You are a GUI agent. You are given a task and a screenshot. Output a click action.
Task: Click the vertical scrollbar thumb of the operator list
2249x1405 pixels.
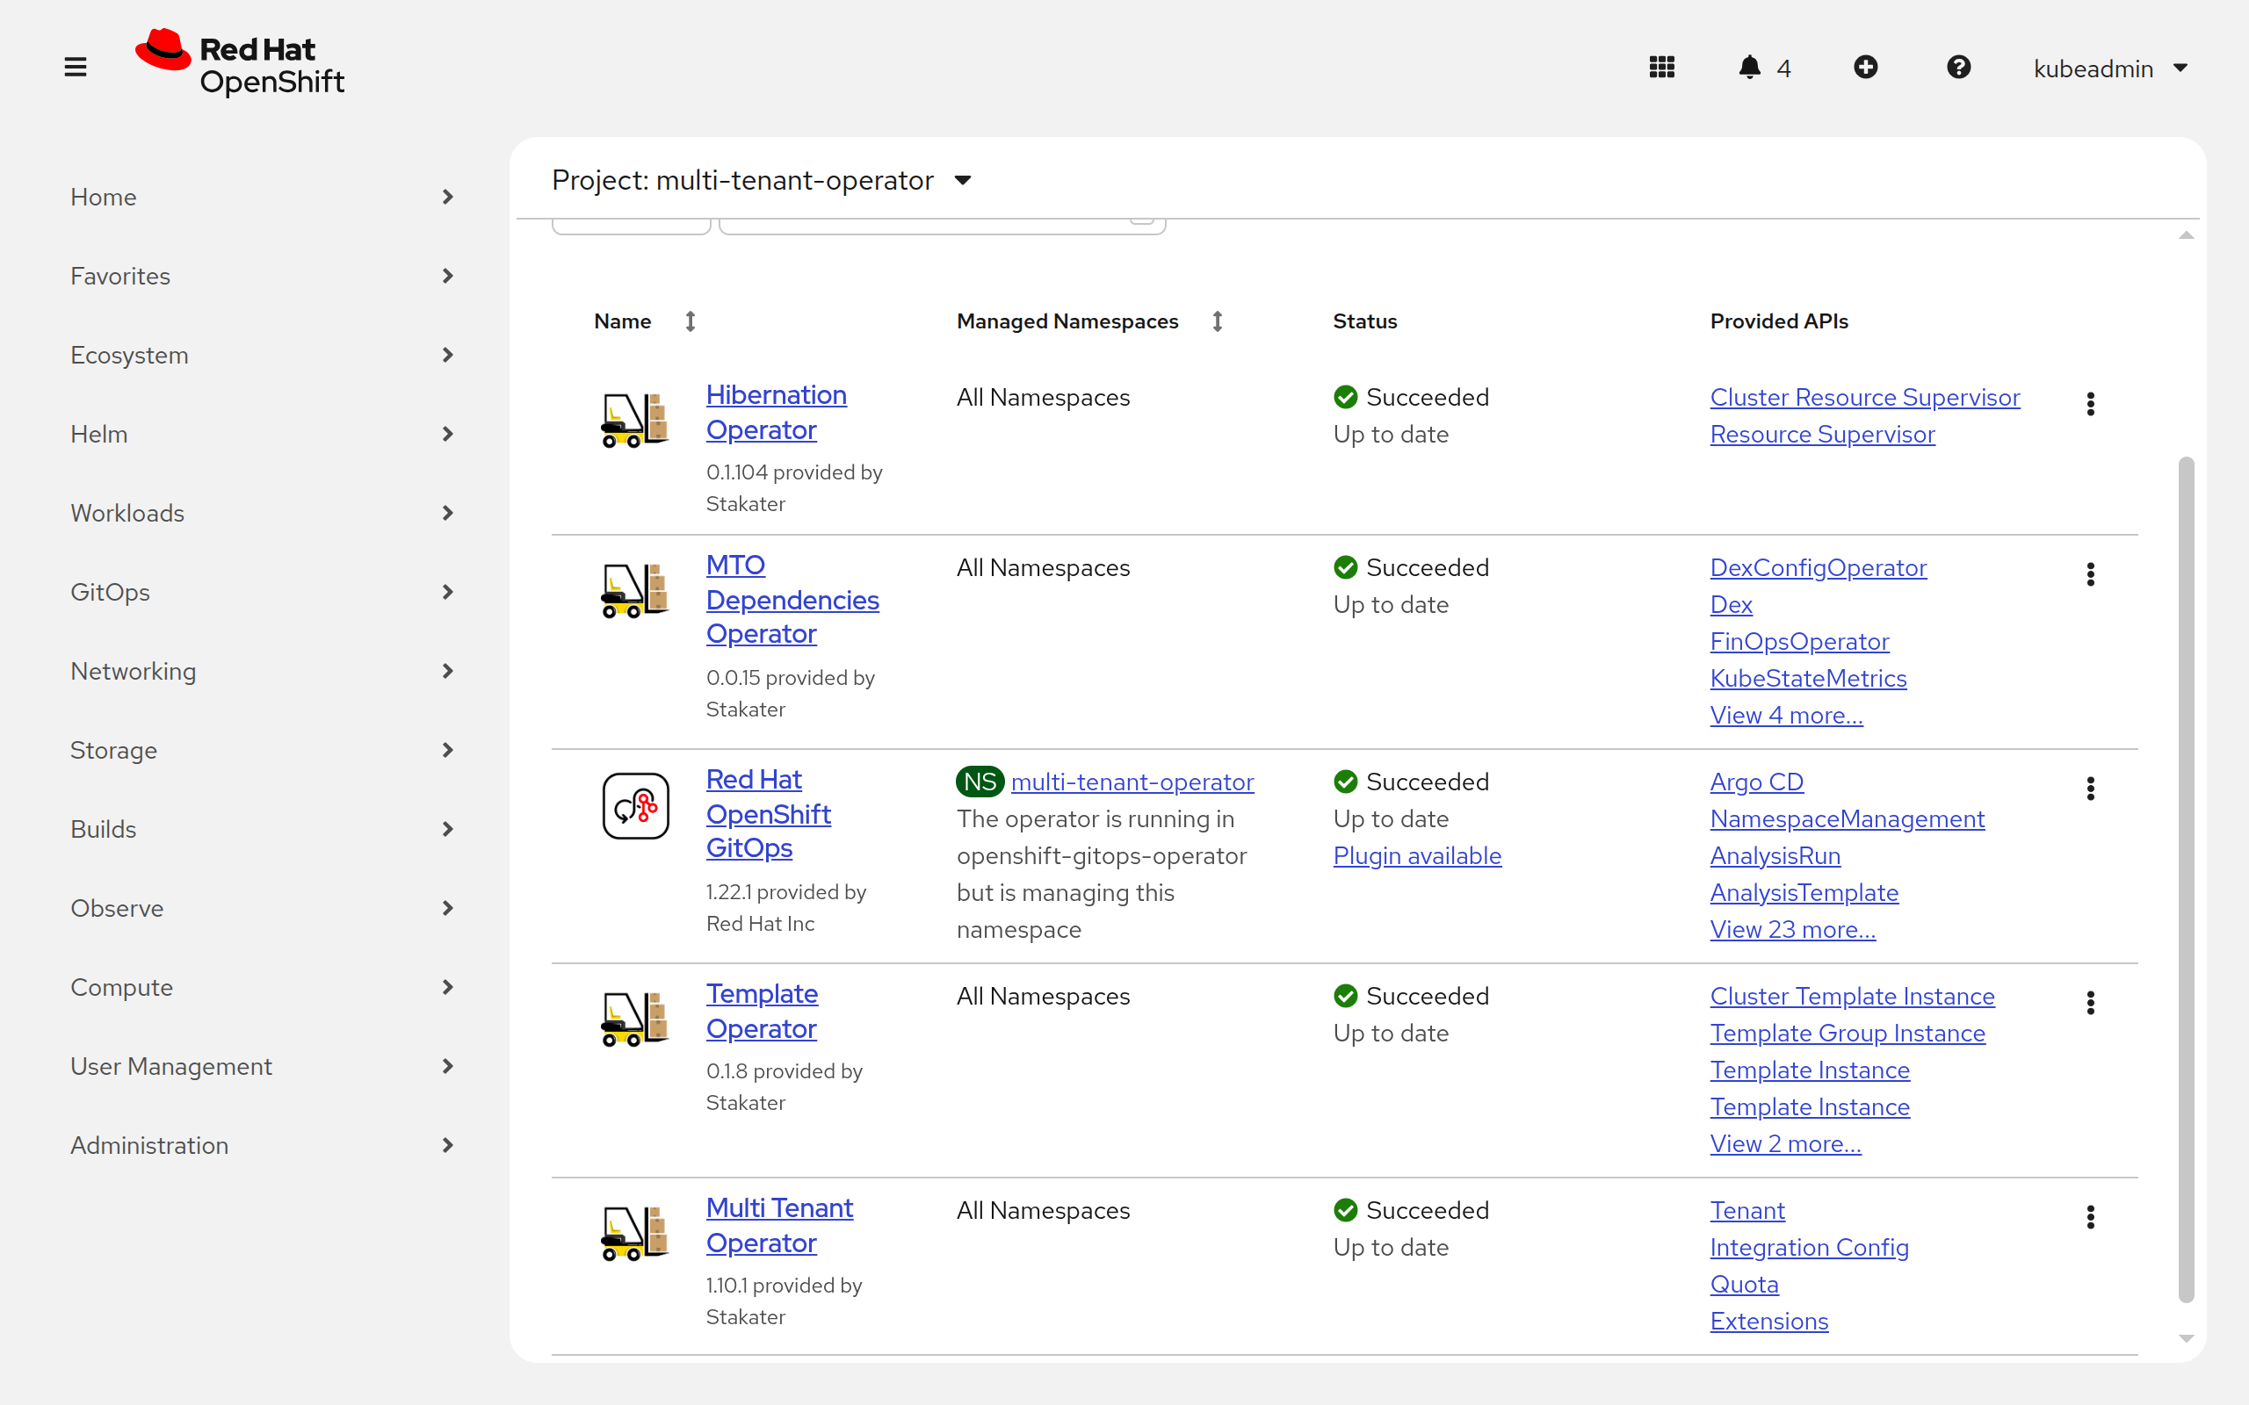[x=2186, y=879]
